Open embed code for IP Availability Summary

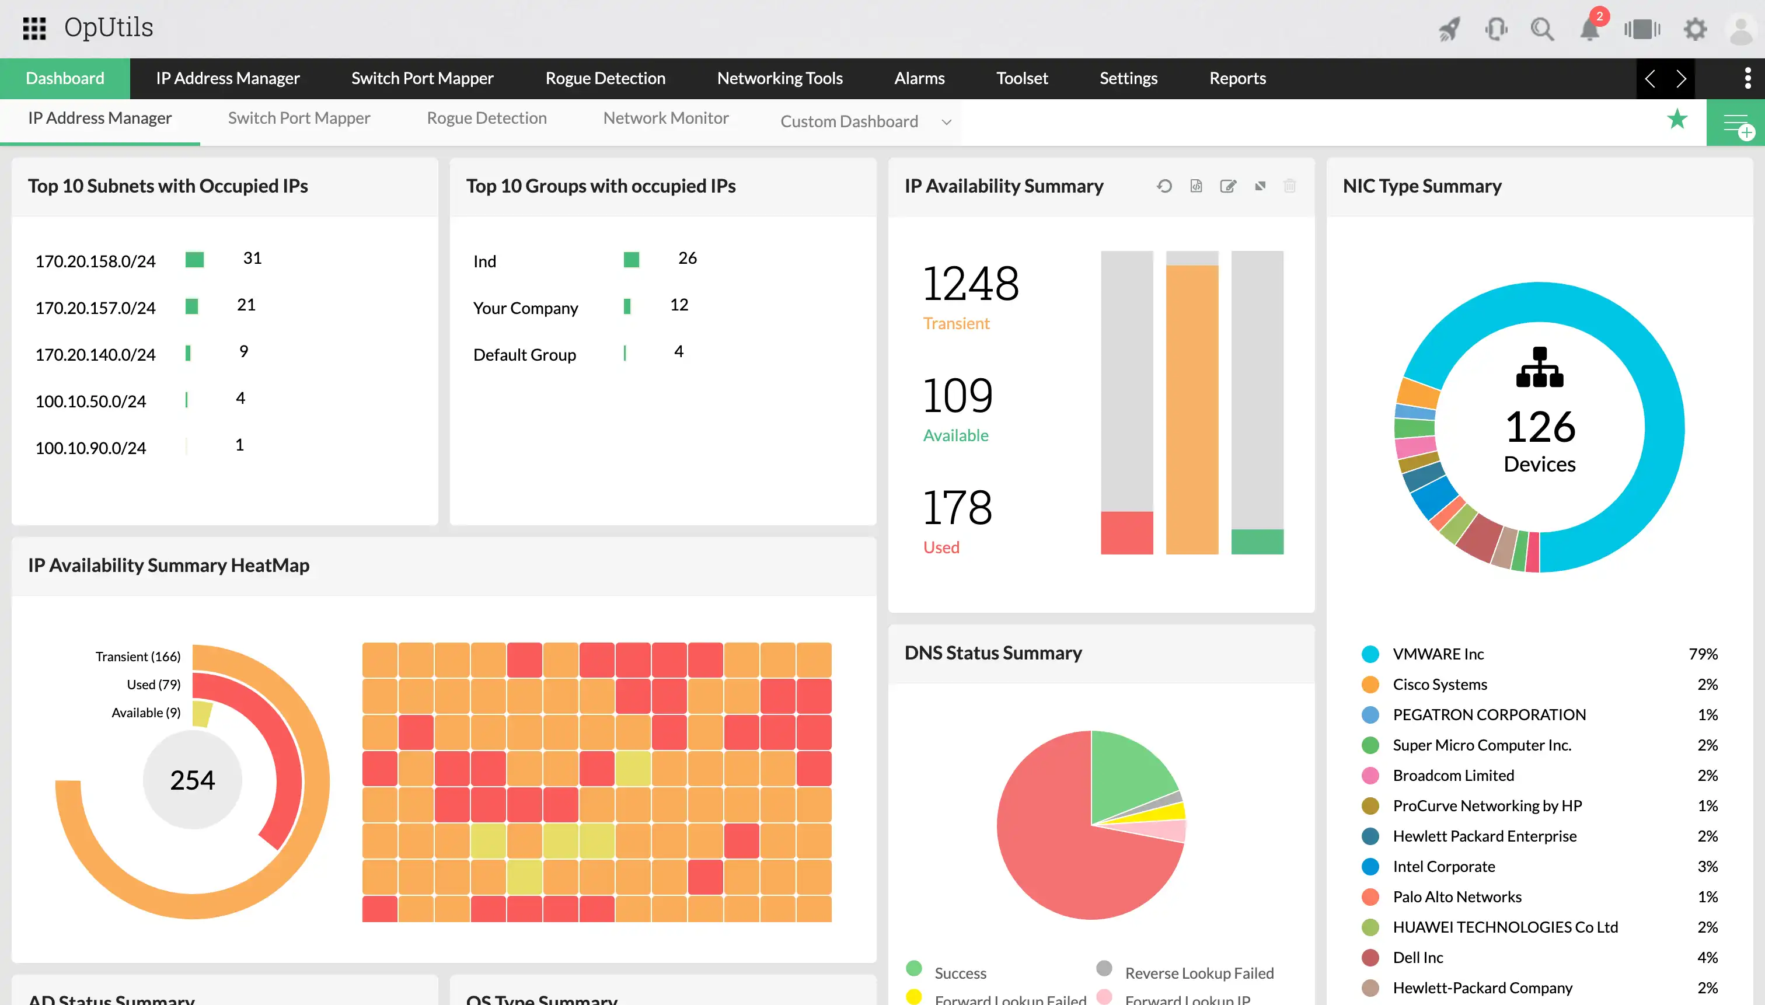click(1197, 186)
